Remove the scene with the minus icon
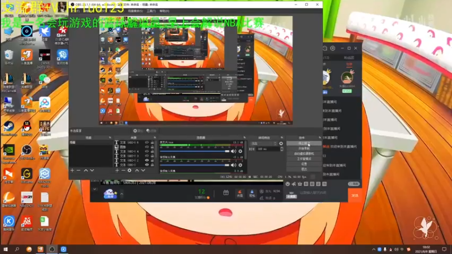 coord(79,170)
